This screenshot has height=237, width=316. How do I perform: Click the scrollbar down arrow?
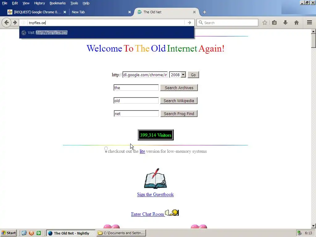click(x=313, y=226)
